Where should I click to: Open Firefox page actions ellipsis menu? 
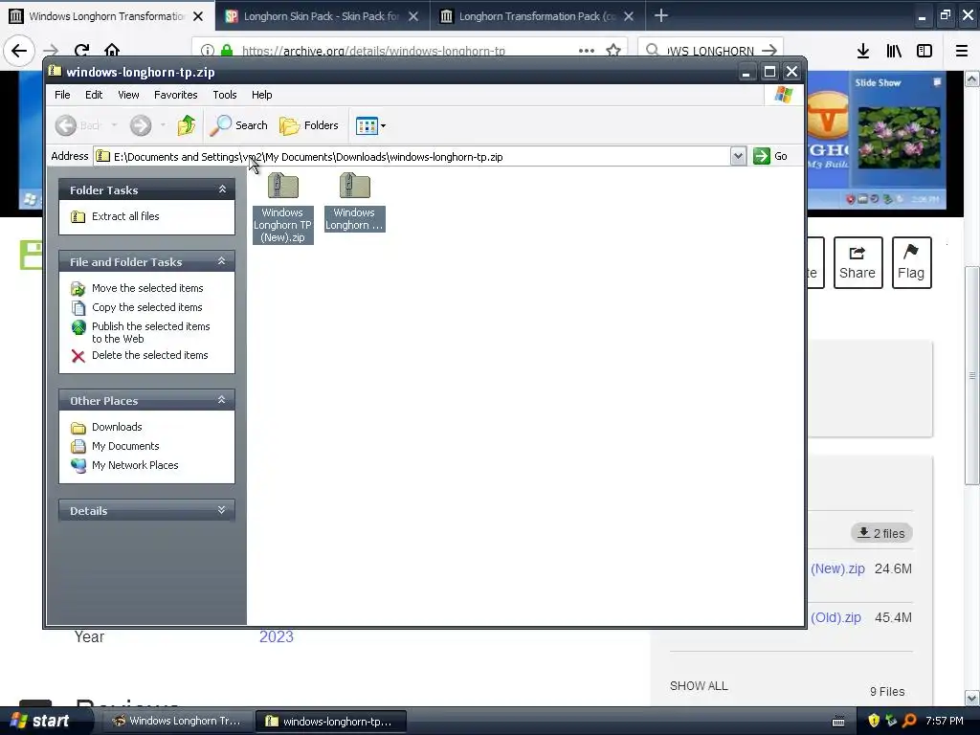(587, 51)
